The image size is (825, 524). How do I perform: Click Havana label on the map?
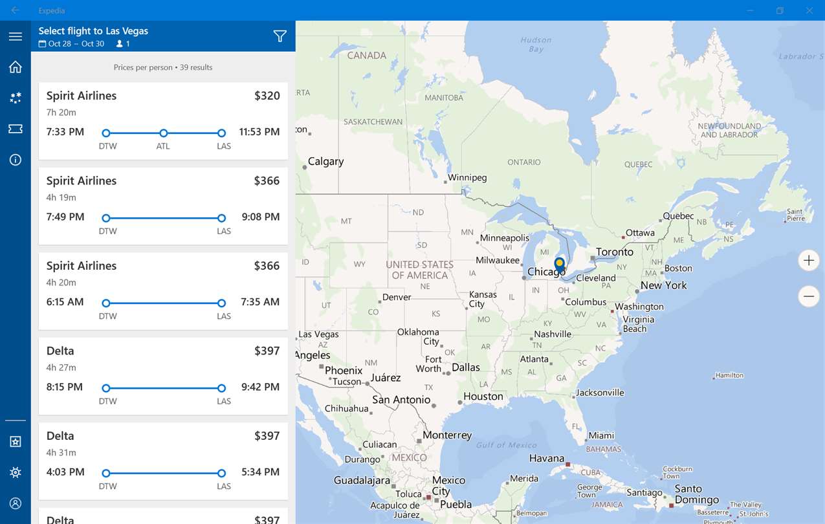coord(547,459)
